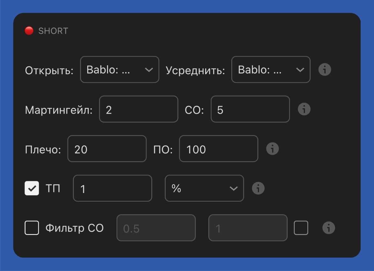This screenshot has height=271, width=374.
Task: Check the unlabeled box after the Фильтр СО inputs
Action: pos(300,228)
